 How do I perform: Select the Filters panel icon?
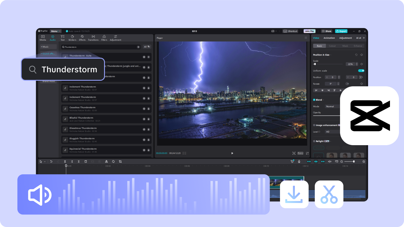click(x=104, y=38)
